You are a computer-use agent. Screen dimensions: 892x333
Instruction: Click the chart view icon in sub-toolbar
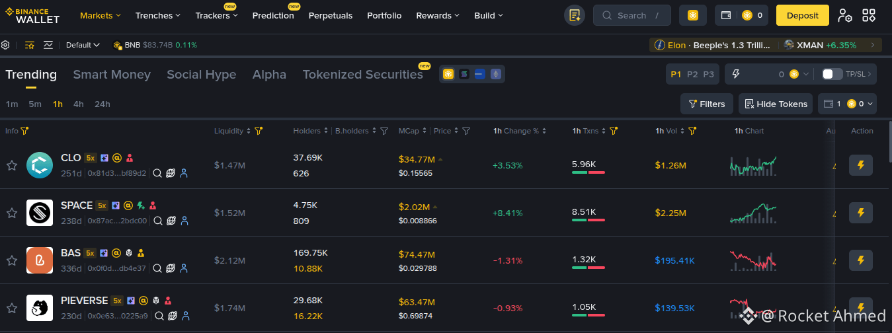(x=48, y=45)
